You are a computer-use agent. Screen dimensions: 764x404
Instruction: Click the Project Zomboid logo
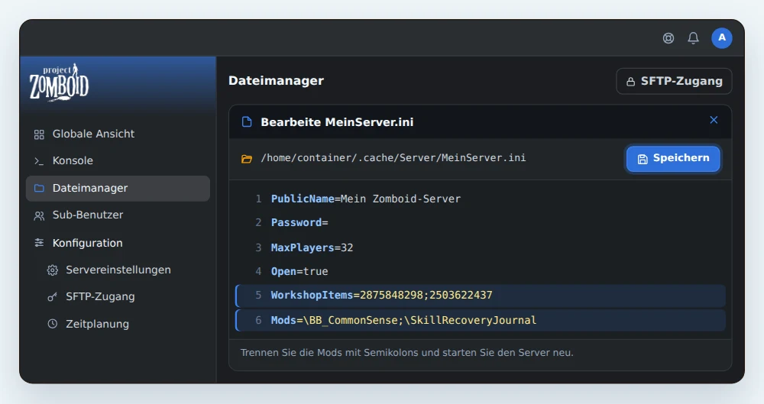(x=59, y=82)
